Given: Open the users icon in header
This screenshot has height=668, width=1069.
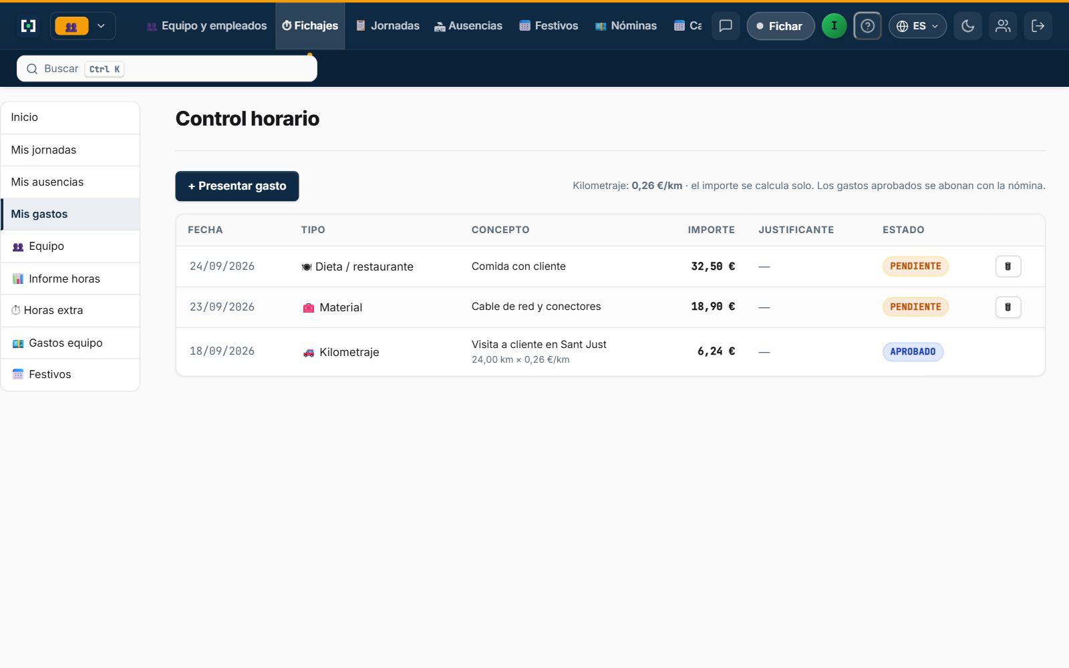Looking at the screenshot, I should tap(1003, 26).
